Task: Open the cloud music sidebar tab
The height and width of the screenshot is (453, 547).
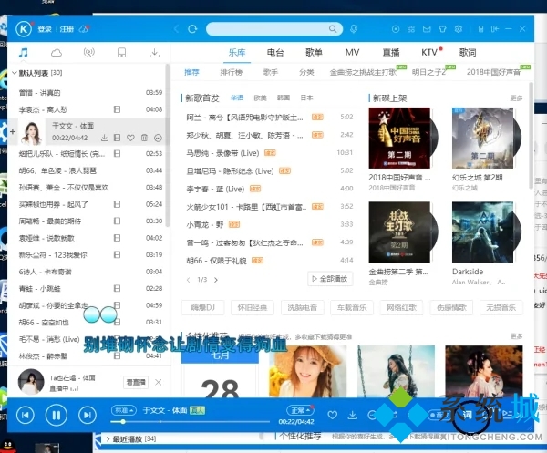Action: [x=57, y=53]
